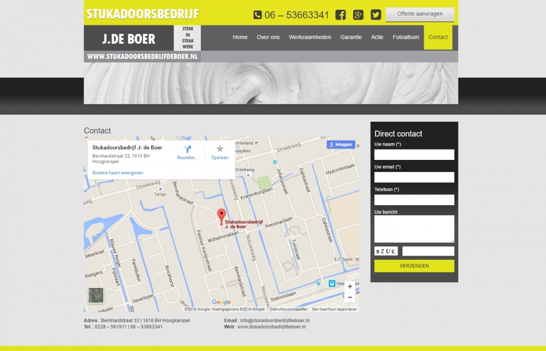Open the Contact menu item

pyautogui.click(x=438, y=37)
